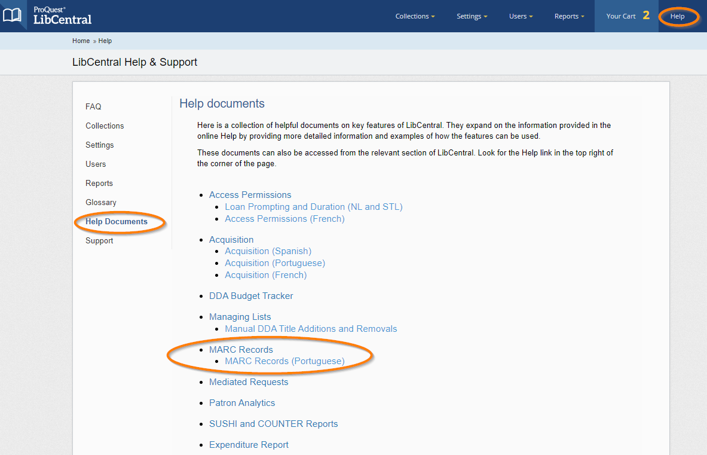Screen dimensions: 707x455
Task: Open MARC Records (Portuguese) link
Action: (284, 361)
